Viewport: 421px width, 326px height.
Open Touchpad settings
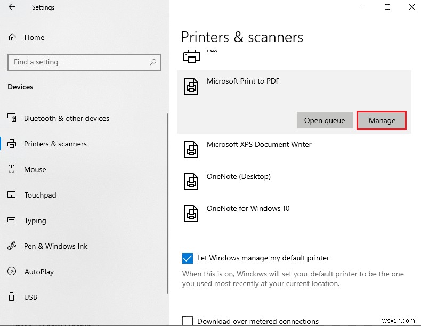tap(40, 195)
